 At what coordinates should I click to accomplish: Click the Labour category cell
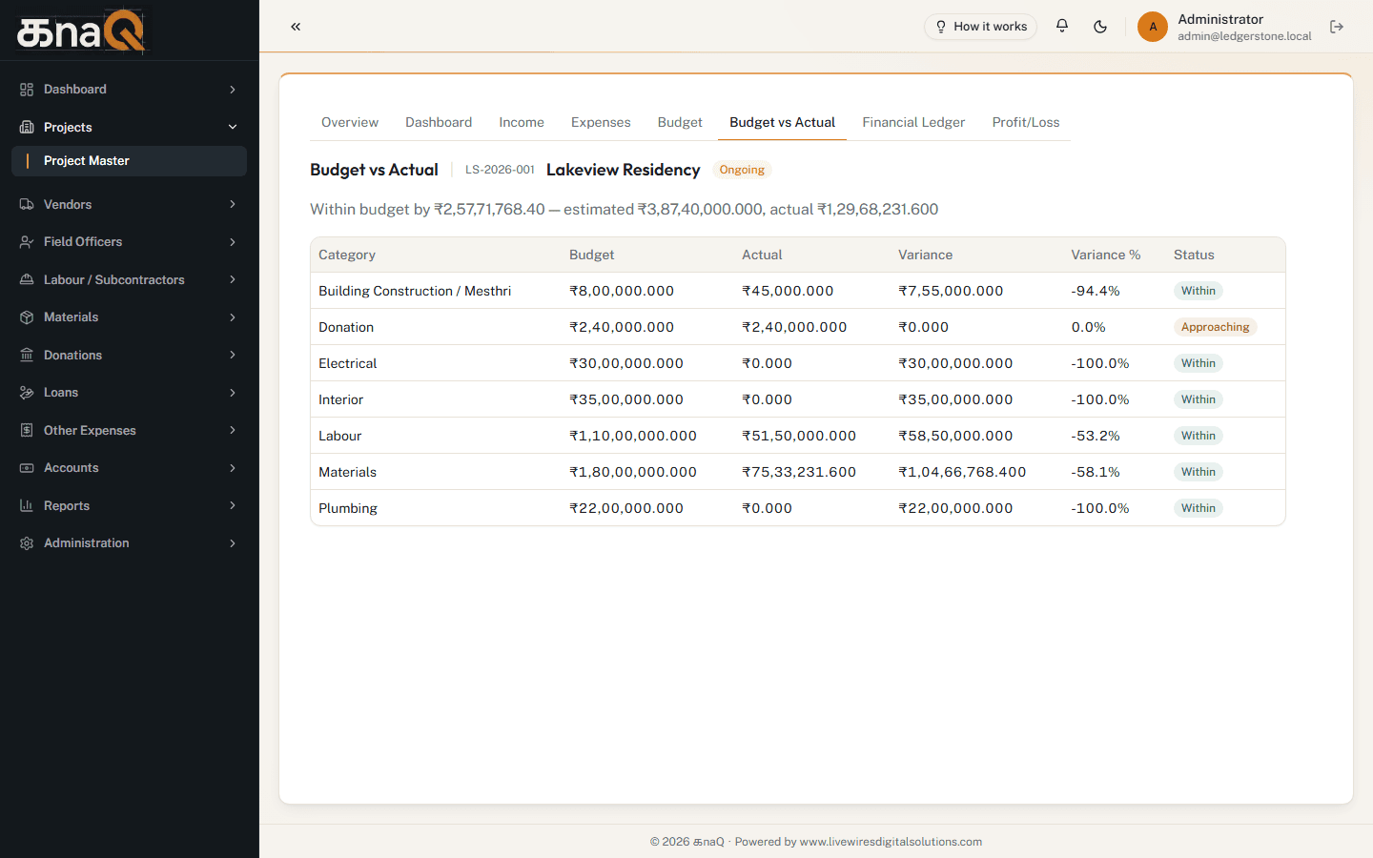pyautogui.click(x=340, y=436)
